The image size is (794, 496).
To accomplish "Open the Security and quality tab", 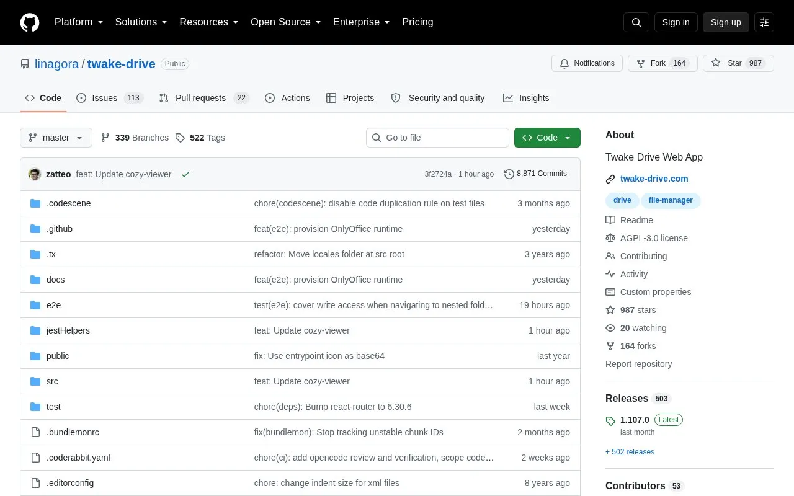I will [438, 98].
